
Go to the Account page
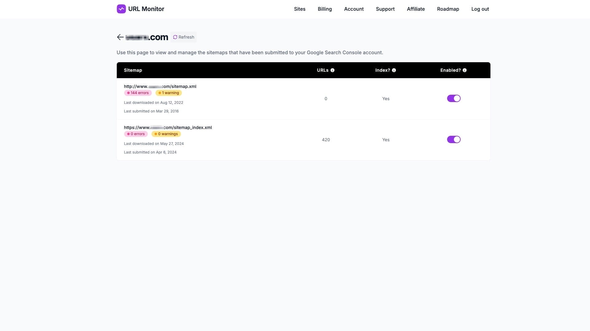(354, 9)
